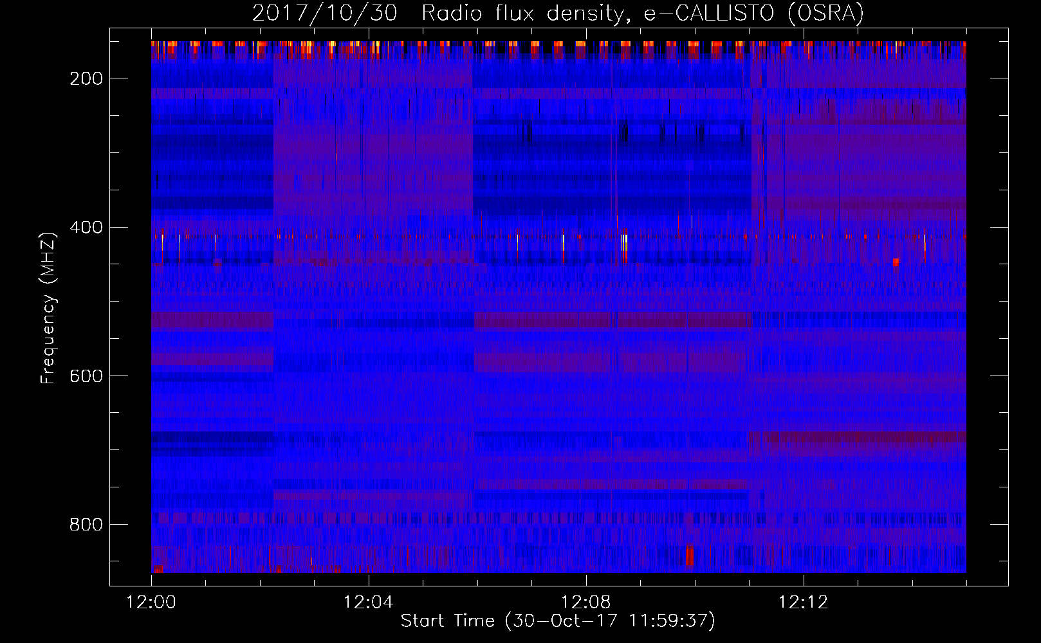
Task: Click the 600 frequency tick label
Action: pyautogui.click(x=86, y=376)
